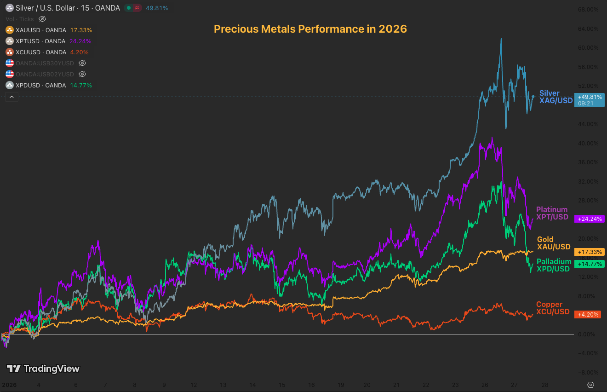The width and height of the screenshot is (607, 392).
Task: Collapse the legend using the chevron button
Action: [11, 97]
